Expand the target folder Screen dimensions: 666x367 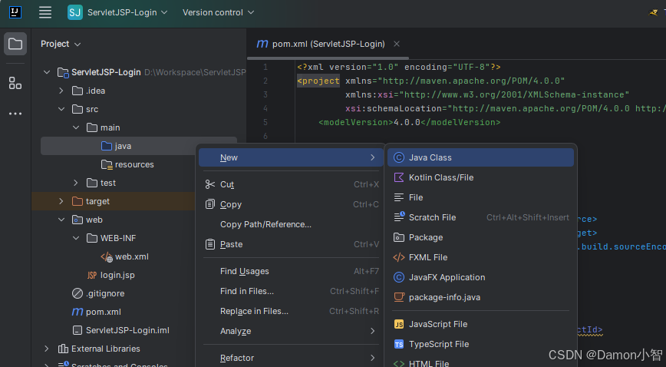61,201
